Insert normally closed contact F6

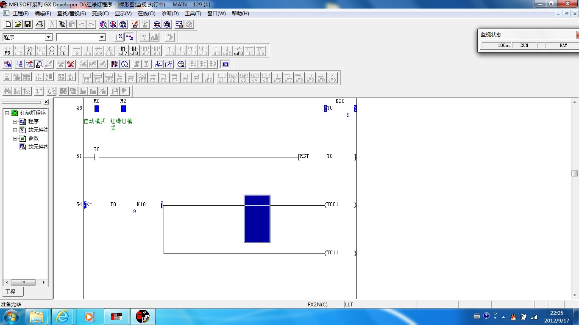coord(30,51)
